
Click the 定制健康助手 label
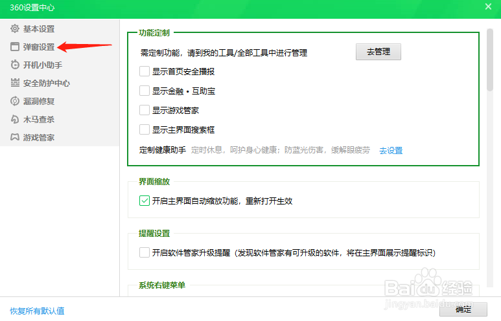tap(163, 150)
